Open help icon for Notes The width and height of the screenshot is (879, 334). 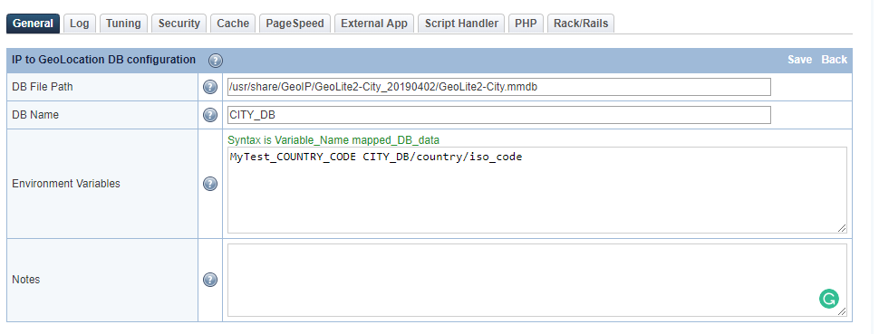pos(209,280)
